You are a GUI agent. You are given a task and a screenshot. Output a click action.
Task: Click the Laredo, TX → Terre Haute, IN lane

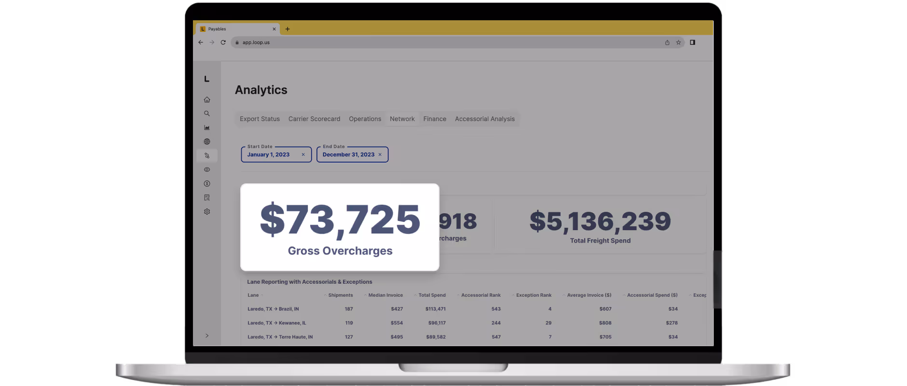coord(280,337)
